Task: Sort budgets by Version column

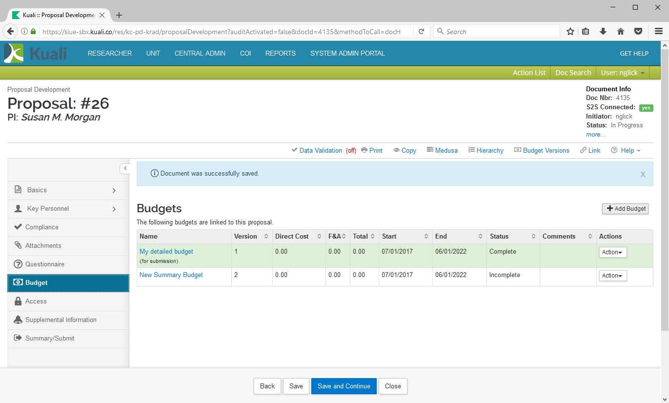Action: tap(266, 237)
